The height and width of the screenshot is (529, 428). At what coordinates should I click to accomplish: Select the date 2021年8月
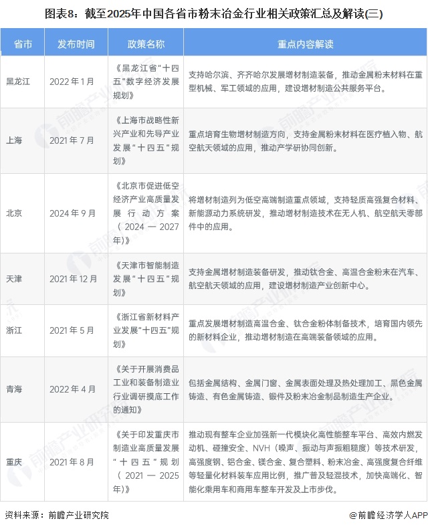72,462
